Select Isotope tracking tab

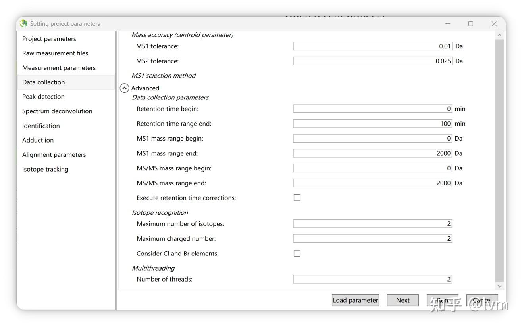(45, 169)
